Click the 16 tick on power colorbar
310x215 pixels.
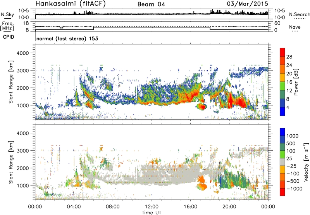289,82
